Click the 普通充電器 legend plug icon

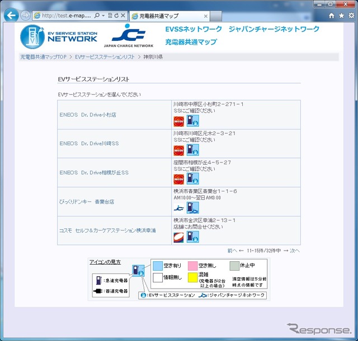click(x=98, y=291)
